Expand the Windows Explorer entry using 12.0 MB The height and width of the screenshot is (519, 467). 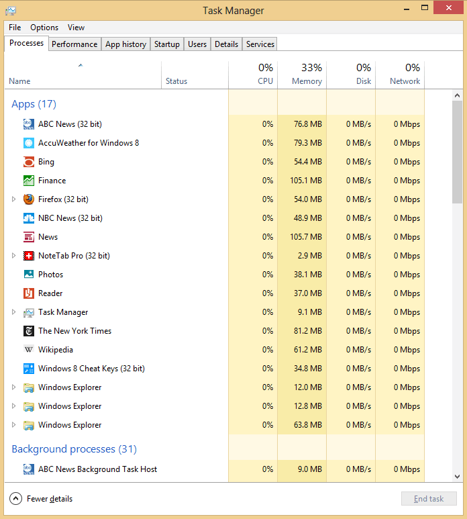pos(13,387)
